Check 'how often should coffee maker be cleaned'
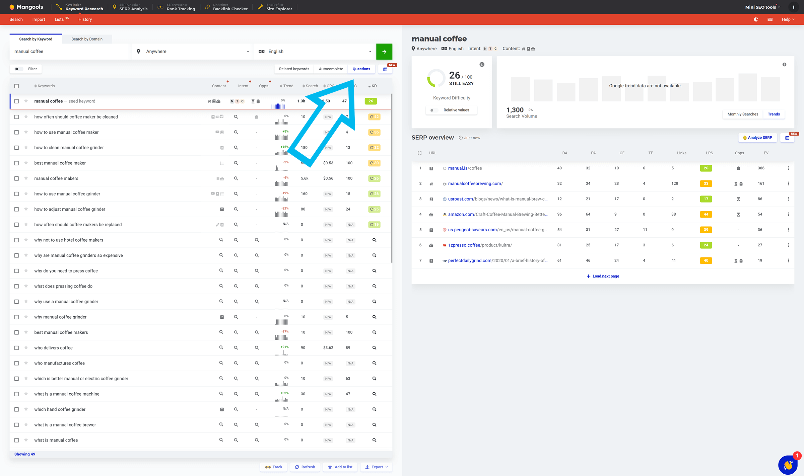This screenshot has height=476, width=804. (16, 117)
